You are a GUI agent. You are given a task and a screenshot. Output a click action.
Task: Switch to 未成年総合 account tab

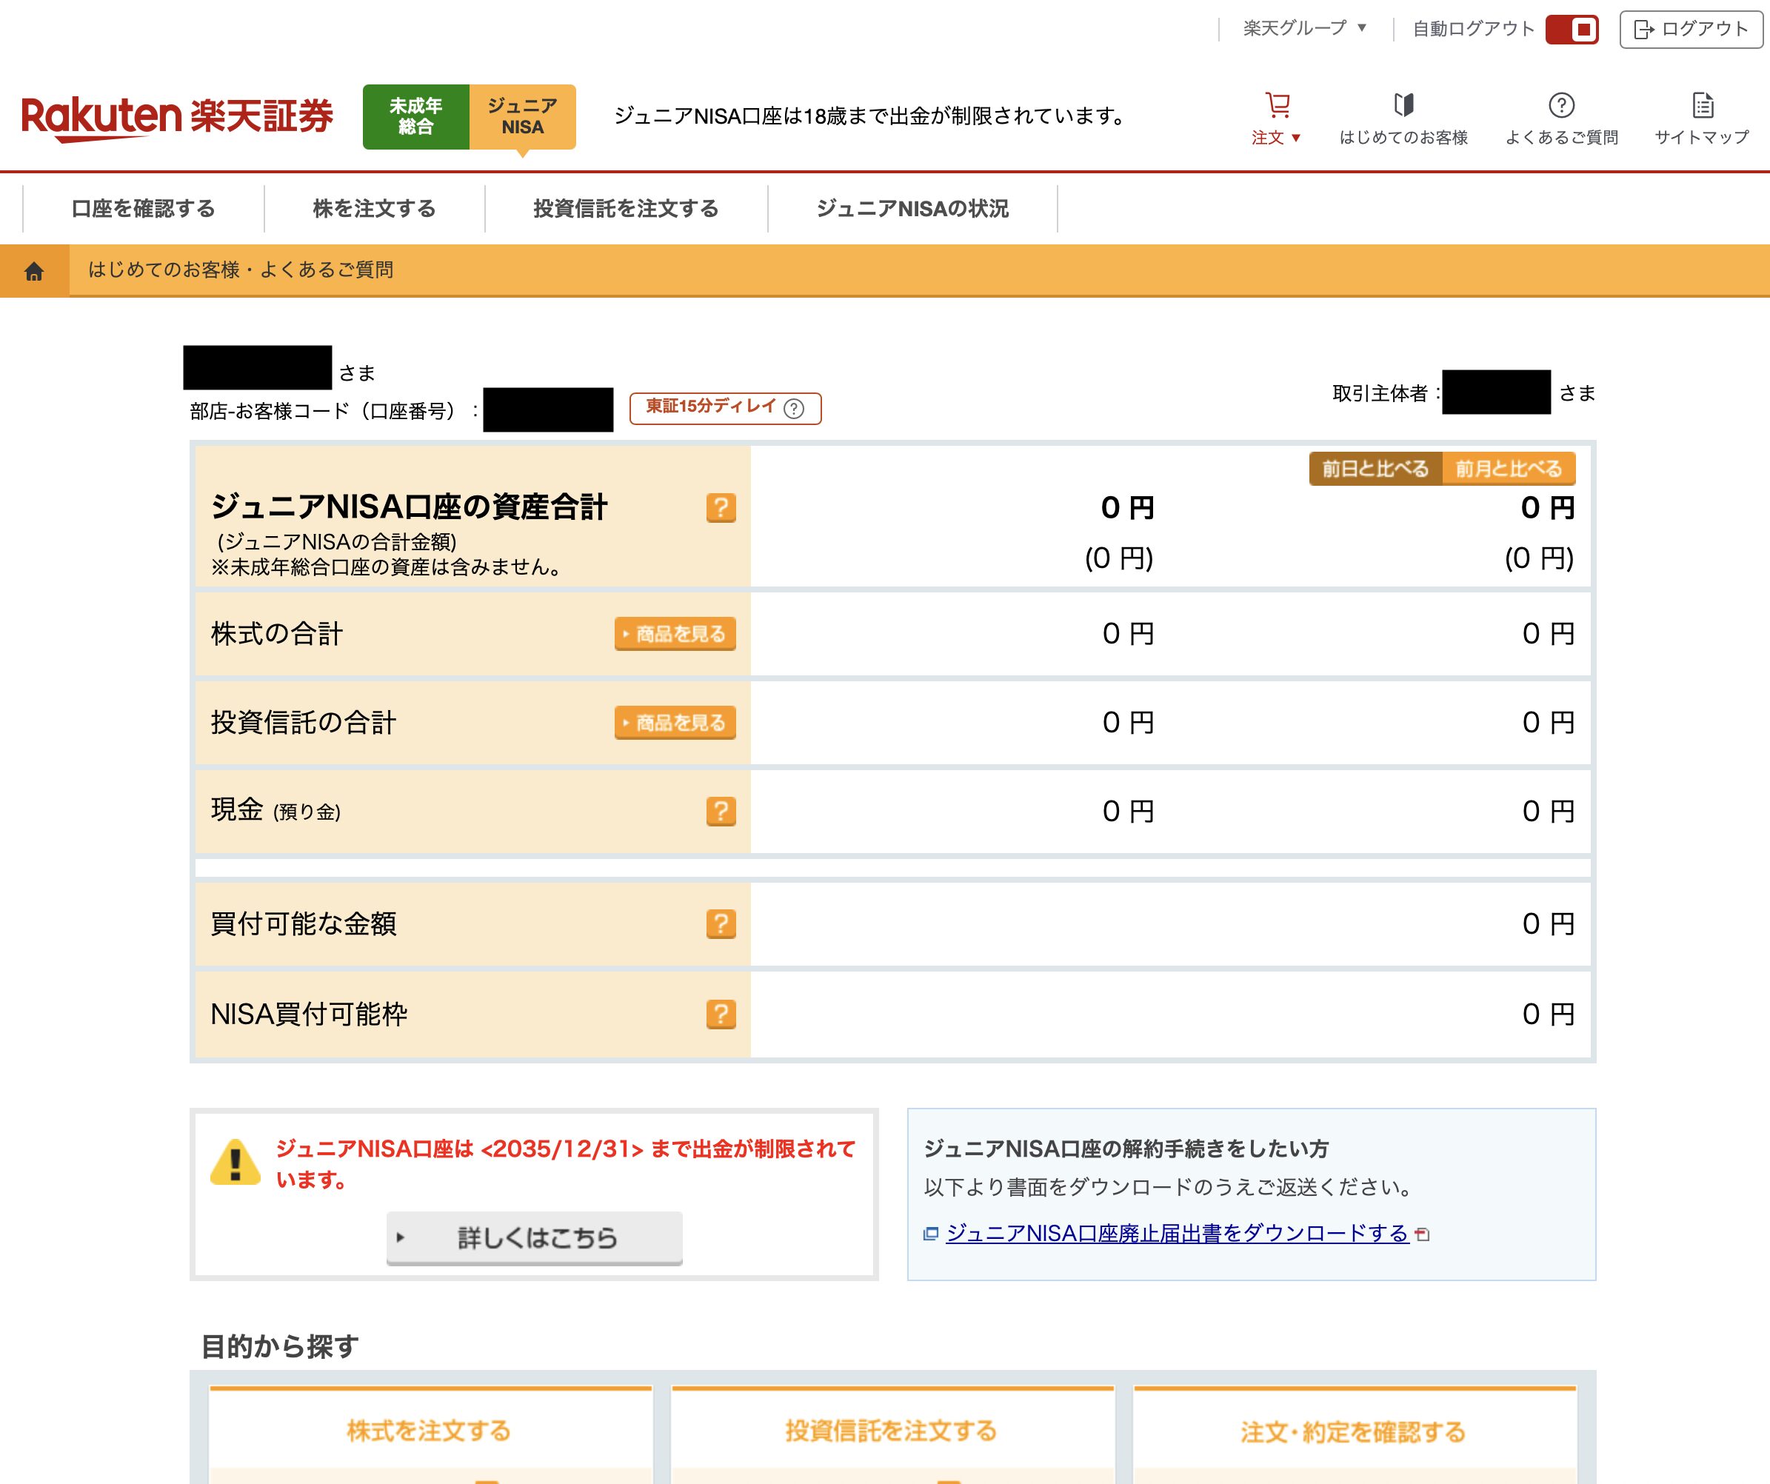tap(415, 116)
